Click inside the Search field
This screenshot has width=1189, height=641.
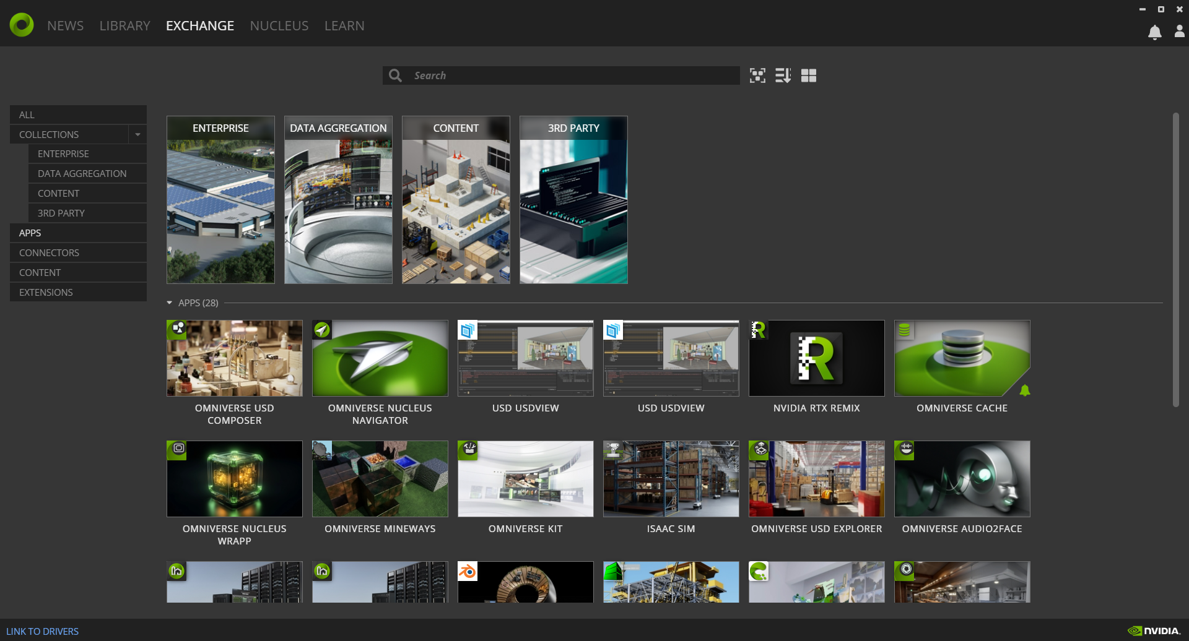point(557,75)
